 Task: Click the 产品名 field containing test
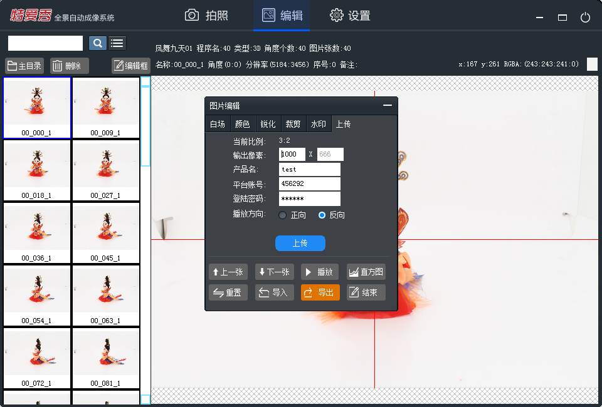[x=309, y=170]
